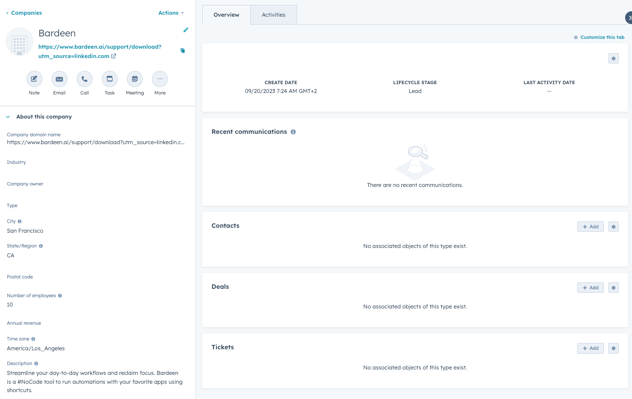Add a contact to the Contacts card
Screen dimensions: 632x399
click(x=590, y=226)
